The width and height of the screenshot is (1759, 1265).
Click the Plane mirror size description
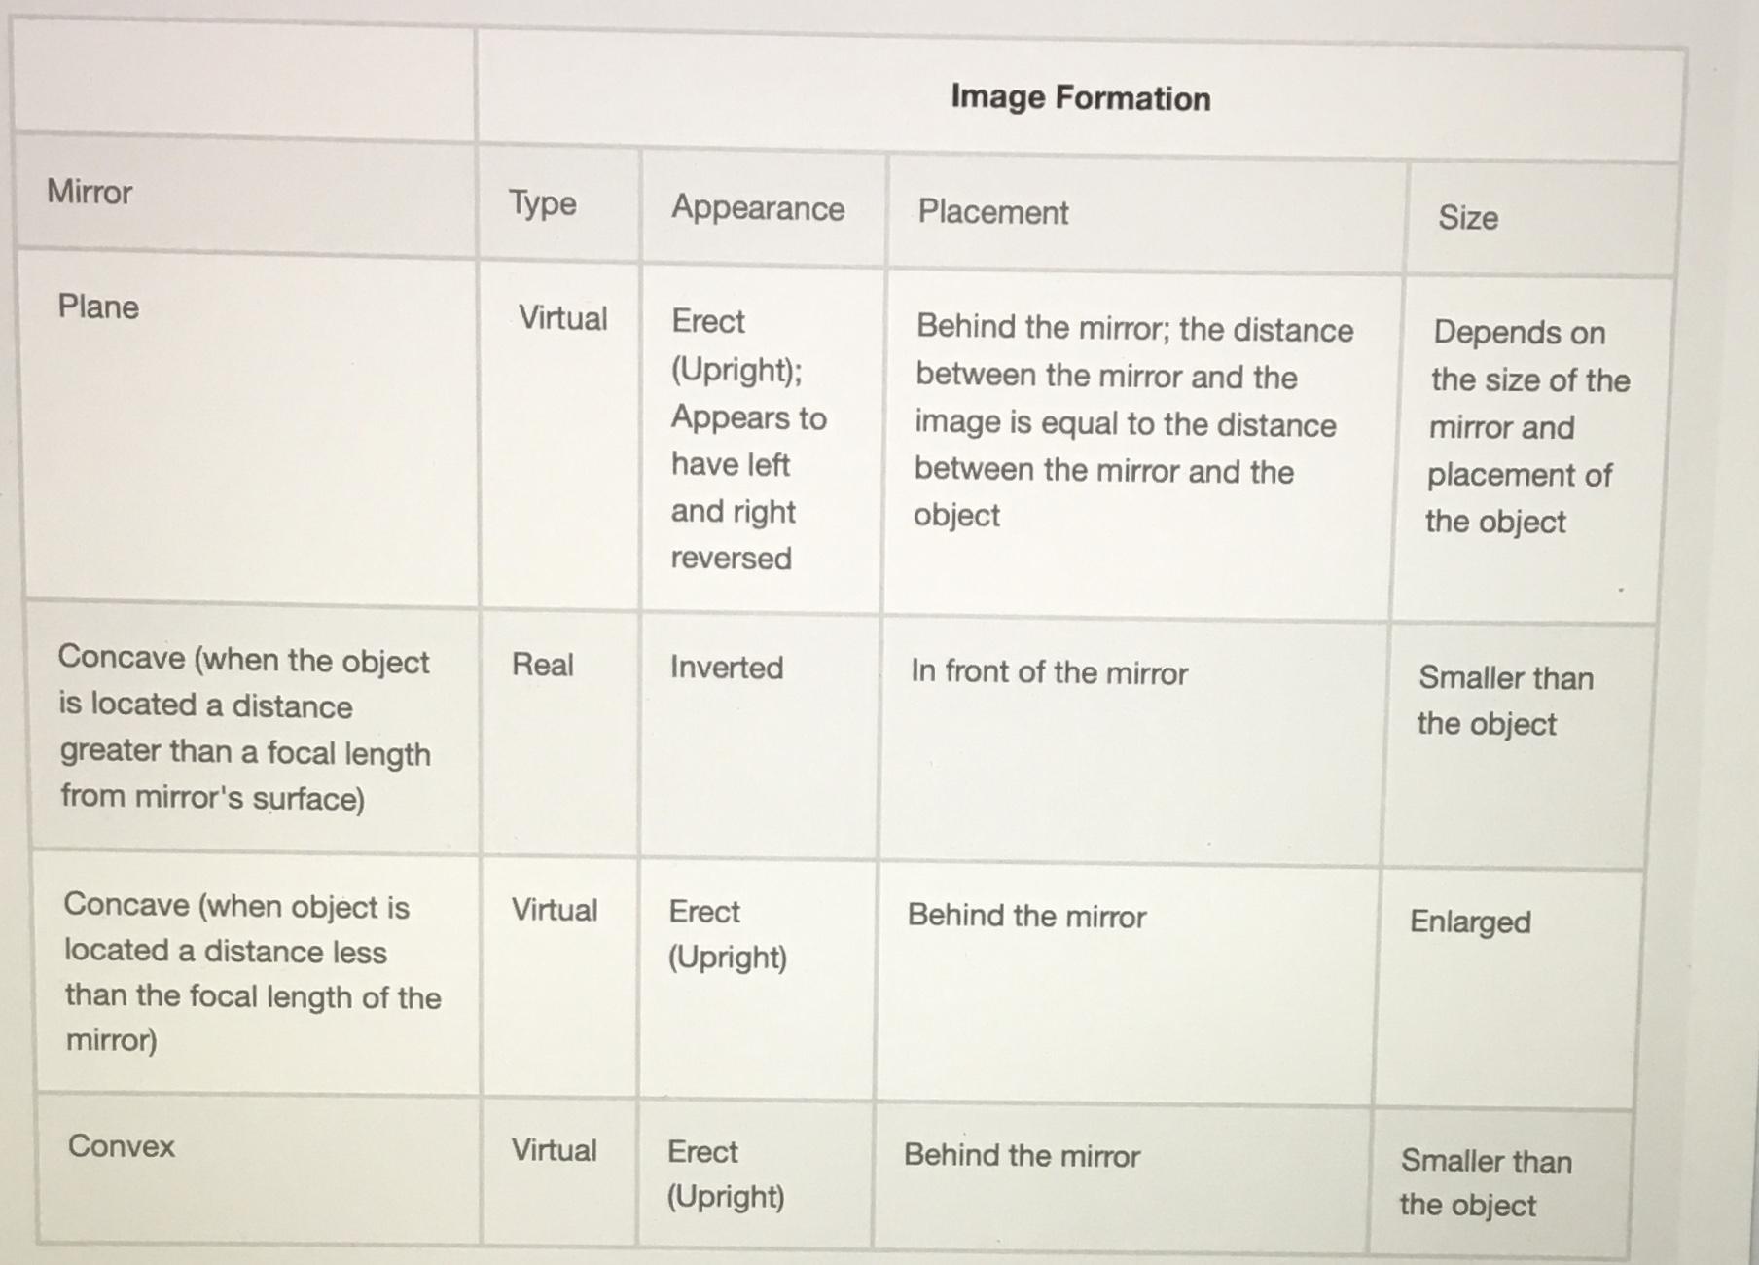(x=1527, y=427)
